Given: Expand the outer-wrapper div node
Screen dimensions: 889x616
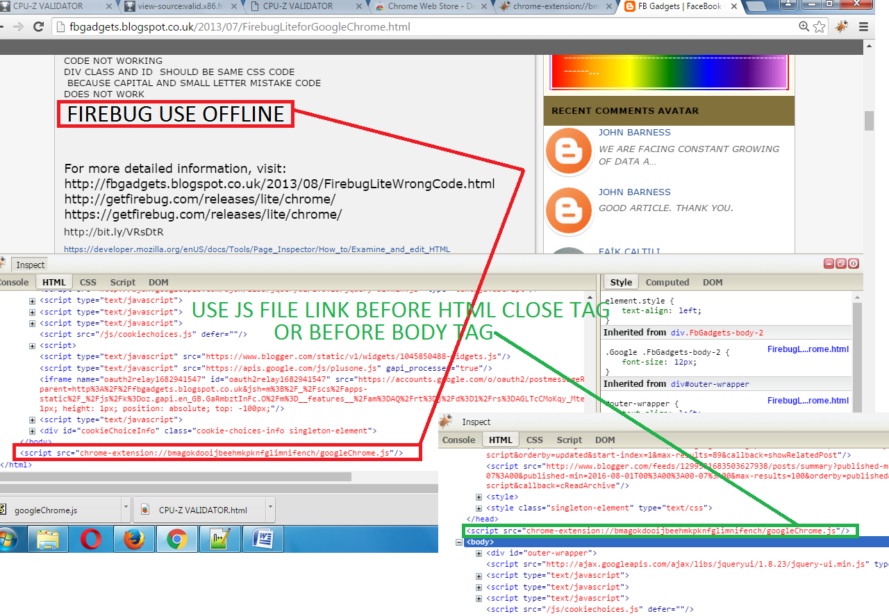Looking at the screenshot, I should 479,553.
